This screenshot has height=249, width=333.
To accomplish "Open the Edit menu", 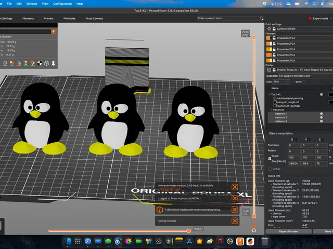I will (19, 4).
